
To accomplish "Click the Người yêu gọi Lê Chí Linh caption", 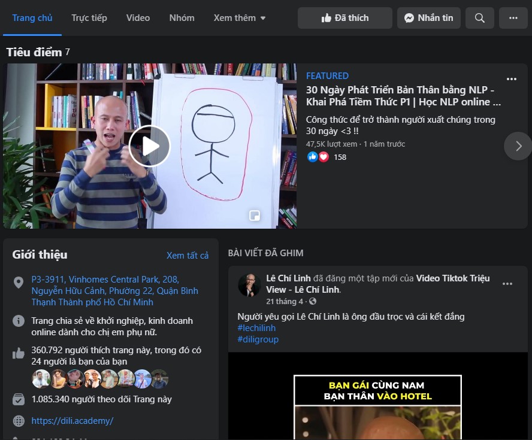I will pos(351,317).
